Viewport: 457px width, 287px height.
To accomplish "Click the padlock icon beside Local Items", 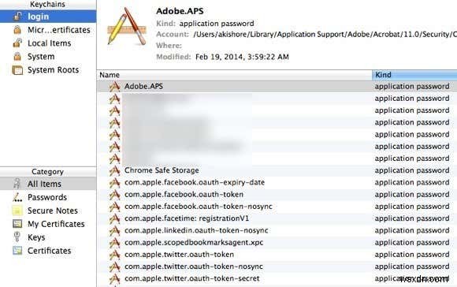I will click(17, 43).
